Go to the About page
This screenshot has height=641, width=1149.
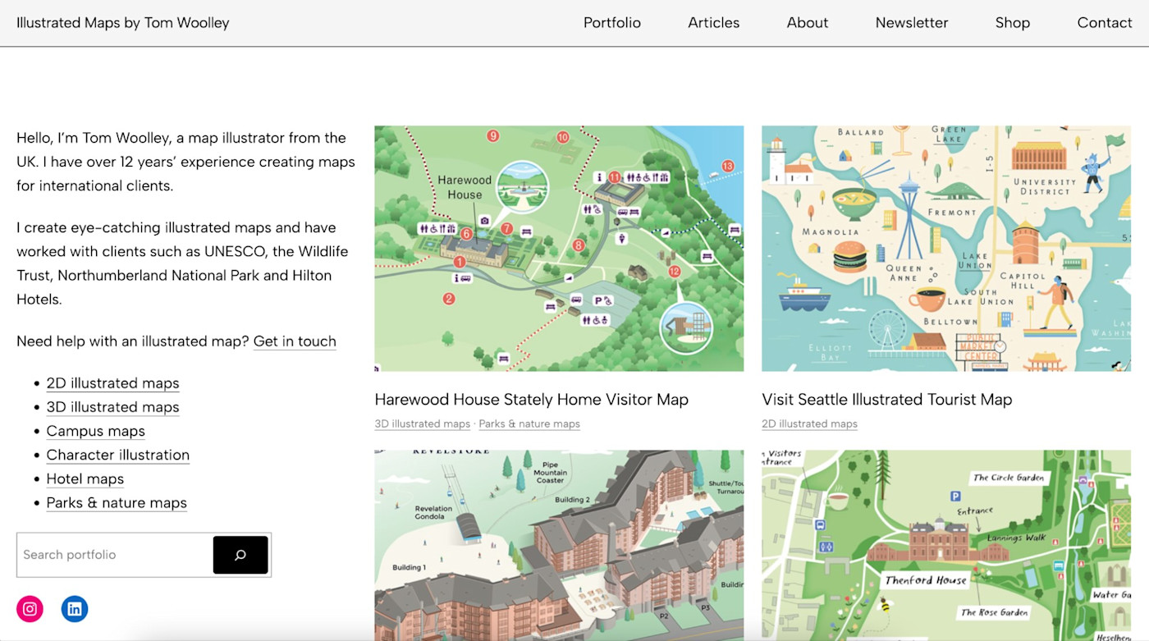(x=808, y=23)
